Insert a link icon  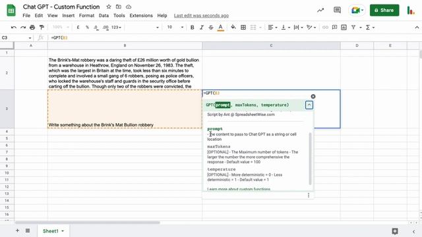tap(325, 28)
